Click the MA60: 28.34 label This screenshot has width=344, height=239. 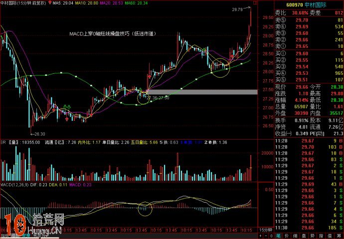coord(136,3)
